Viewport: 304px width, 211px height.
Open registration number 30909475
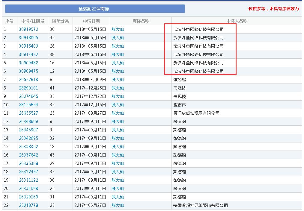(28, 71)
